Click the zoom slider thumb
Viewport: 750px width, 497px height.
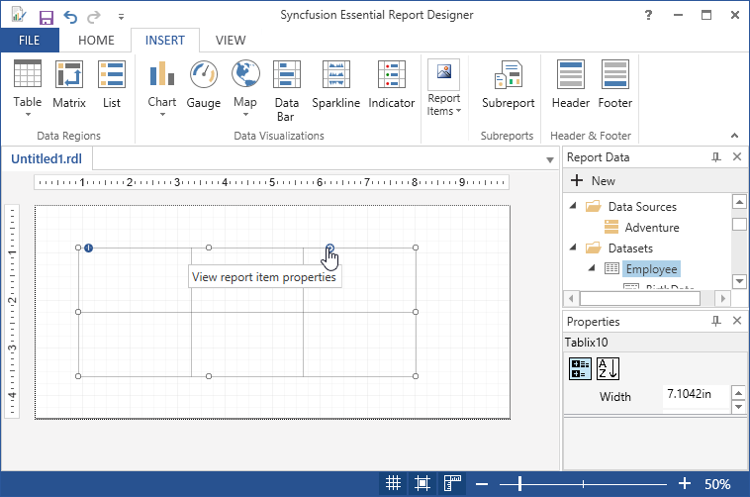[x=519, y=484]
